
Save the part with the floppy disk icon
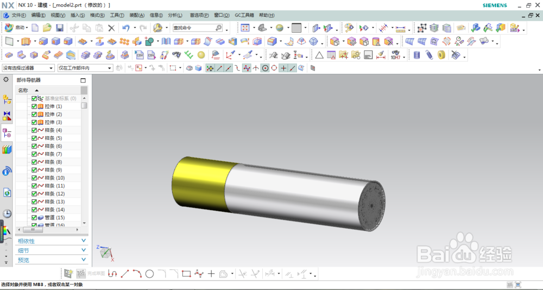60,28
